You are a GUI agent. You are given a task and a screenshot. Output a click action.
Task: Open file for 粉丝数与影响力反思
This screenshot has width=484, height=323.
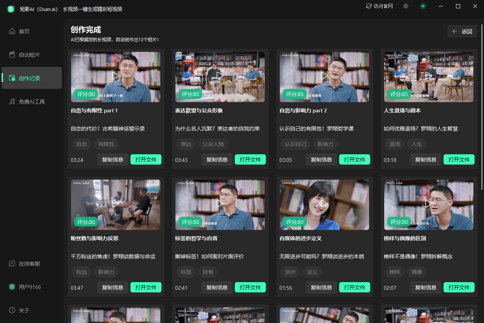tap(146, 287)
